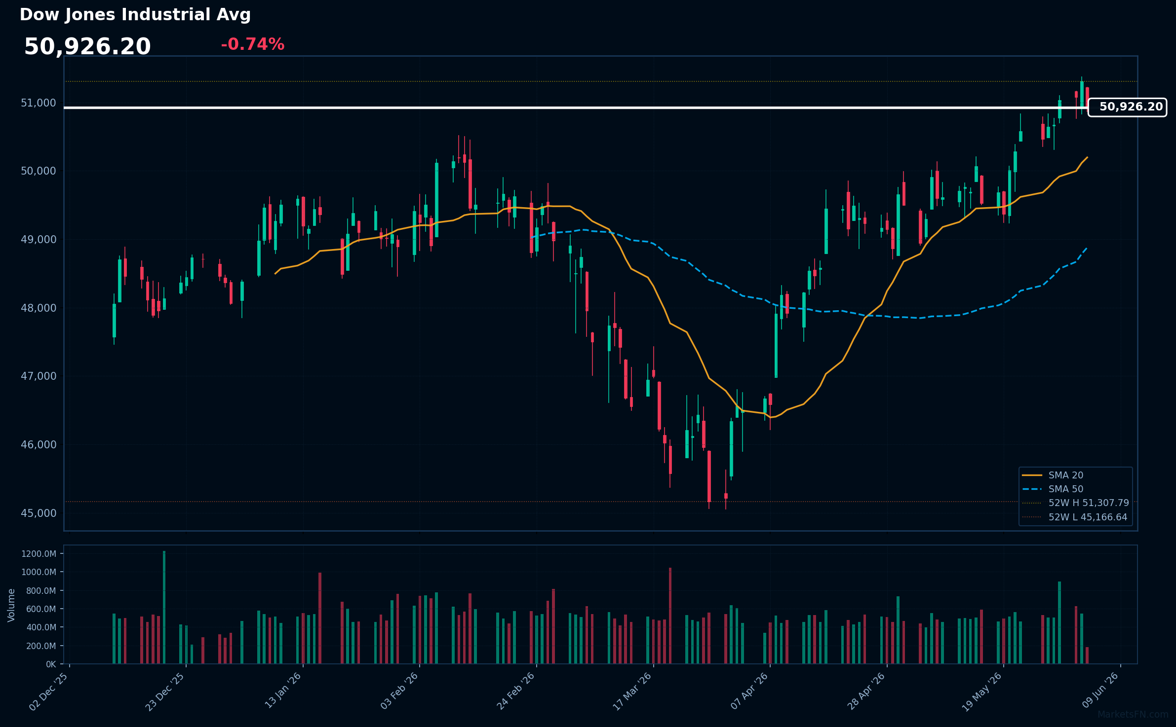Click the 45,000 y-axis label

(39, 513)
